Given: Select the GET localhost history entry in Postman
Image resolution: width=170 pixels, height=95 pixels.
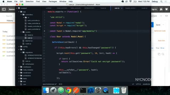Looking at the screenshot, I should coord(9,56).
